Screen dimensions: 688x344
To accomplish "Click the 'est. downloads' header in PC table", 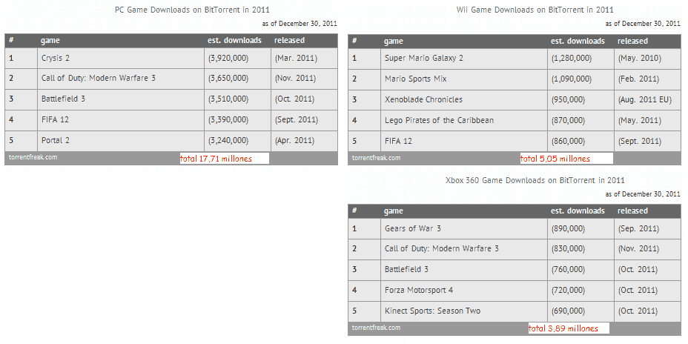I will point(235,40).
